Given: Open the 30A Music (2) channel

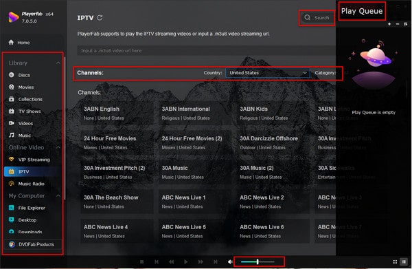Looking at the screenshot, I should point(273,172).
